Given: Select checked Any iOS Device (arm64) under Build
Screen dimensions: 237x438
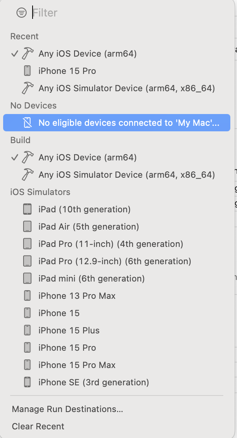Looking at the screenshot, I should [x=88, y=157].
